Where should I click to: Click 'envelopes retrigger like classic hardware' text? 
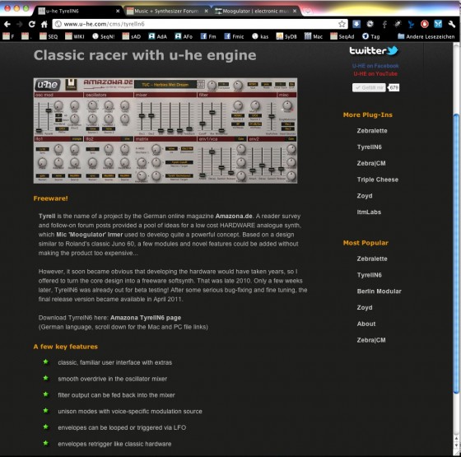(114, 444)
